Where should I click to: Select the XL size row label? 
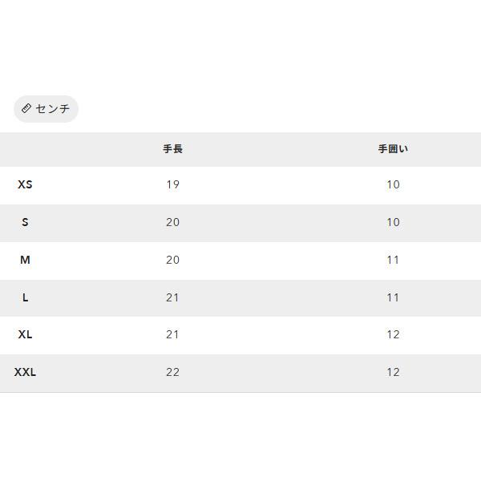[x=25, y=334]
